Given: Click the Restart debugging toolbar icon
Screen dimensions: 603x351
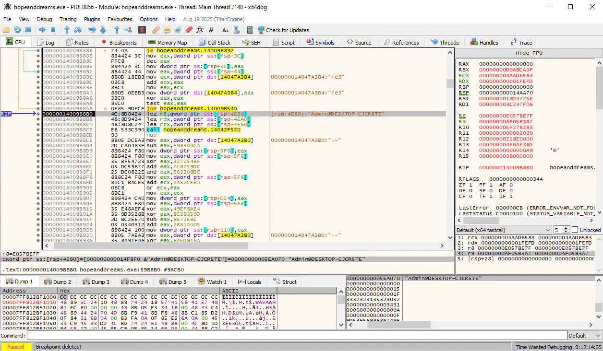Looking at the screenshot, I should pyautogui.click(x=17, y=30).
